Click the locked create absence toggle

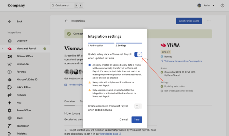click(138, 106)
